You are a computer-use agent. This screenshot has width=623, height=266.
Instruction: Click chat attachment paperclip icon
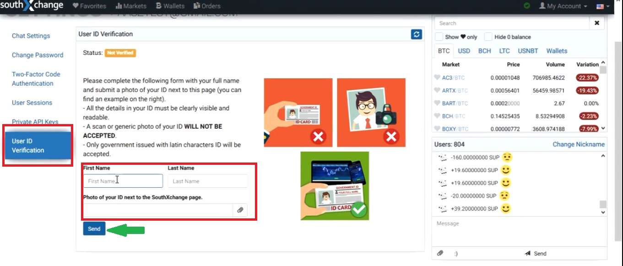tap(440, 253)
